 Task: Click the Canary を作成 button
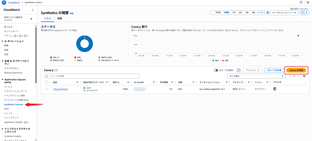pos(296,70)
